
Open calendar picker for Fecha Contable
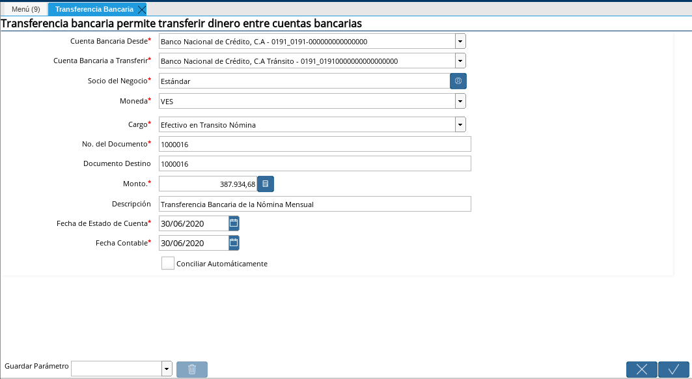pos(234,243)
